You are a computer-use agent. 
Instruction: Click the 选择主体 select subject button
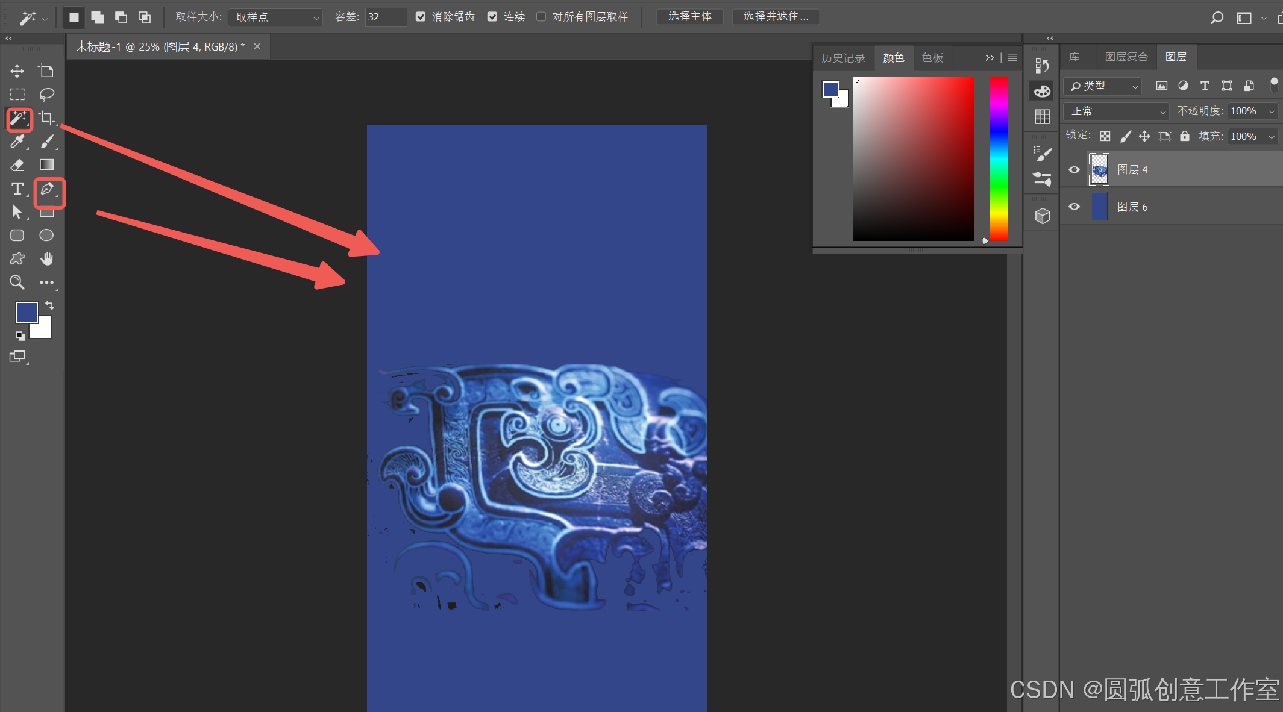(690, 17)
